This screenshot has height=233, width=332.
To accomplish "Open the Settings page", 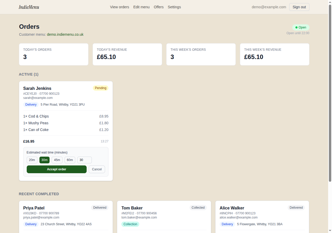I will click(x=174, y=7).
